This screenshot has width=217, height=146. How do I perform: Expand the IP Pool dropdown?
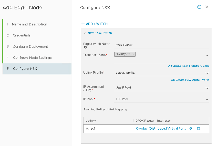coord(207,100)
